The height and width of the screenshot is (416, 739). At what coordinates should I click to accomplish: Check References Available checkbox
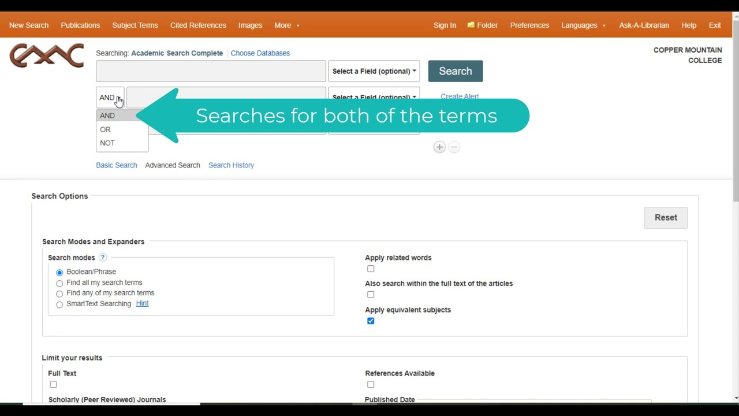coord(371,384)
